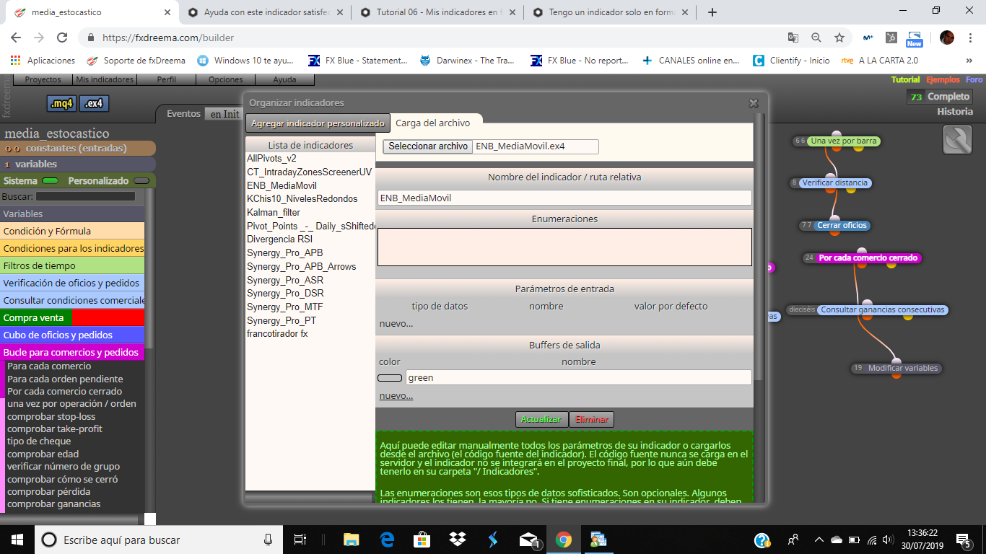The width and height of the screenshot is (986, 554).
Task: Bookmark this page with star icon
Action: pos(839,38)
